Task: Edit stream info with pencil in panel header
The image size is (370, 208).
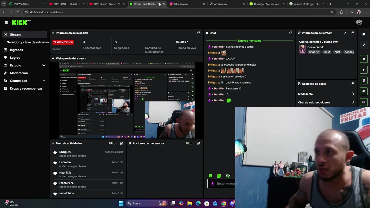Action: point(345,33)
